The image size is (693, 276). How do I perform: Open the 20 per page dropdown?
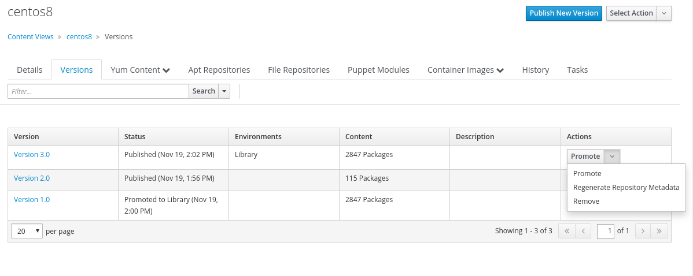click(27, 231)
